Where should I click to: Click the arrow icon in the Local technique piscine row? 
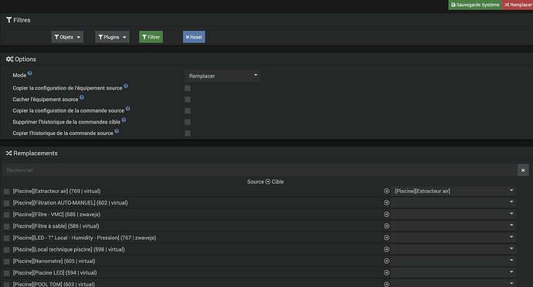tap(386, 249)
